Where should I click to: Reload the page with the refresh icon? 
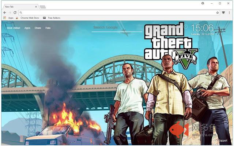click(15, 13)
